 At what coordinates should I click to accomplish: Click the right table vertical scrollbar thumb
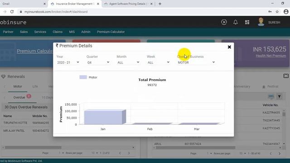(x=284, y=114)
